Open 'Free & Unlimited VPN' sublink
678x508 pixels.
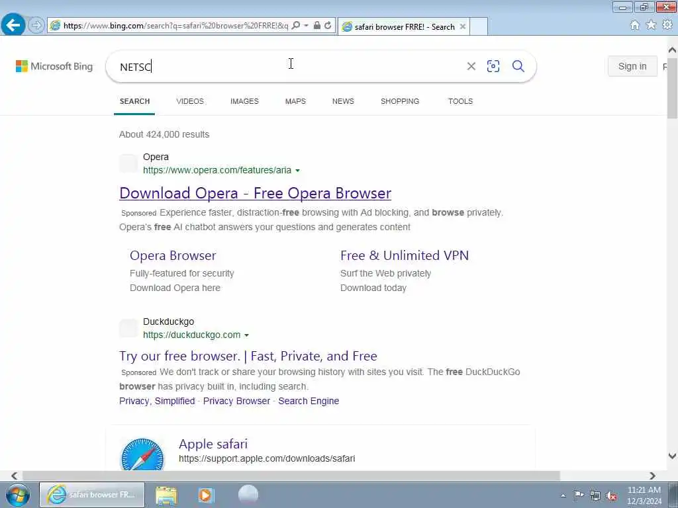pyautogui.click(x=405, y=255)
